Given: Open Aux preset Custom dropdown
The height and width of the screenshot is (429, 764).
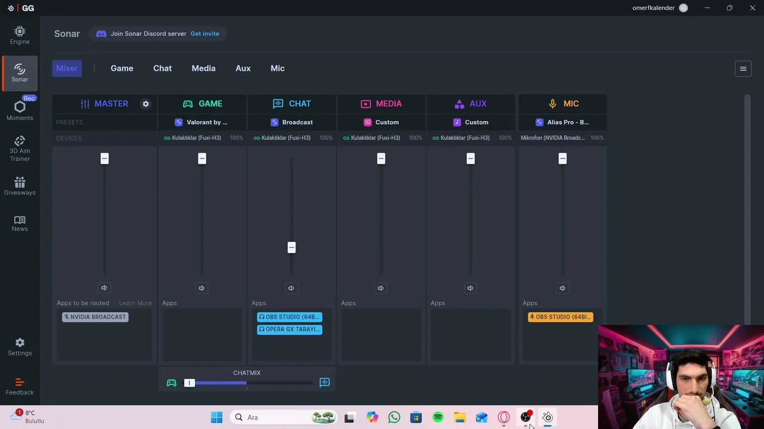Looking at the screenshot, I should 470,122.
